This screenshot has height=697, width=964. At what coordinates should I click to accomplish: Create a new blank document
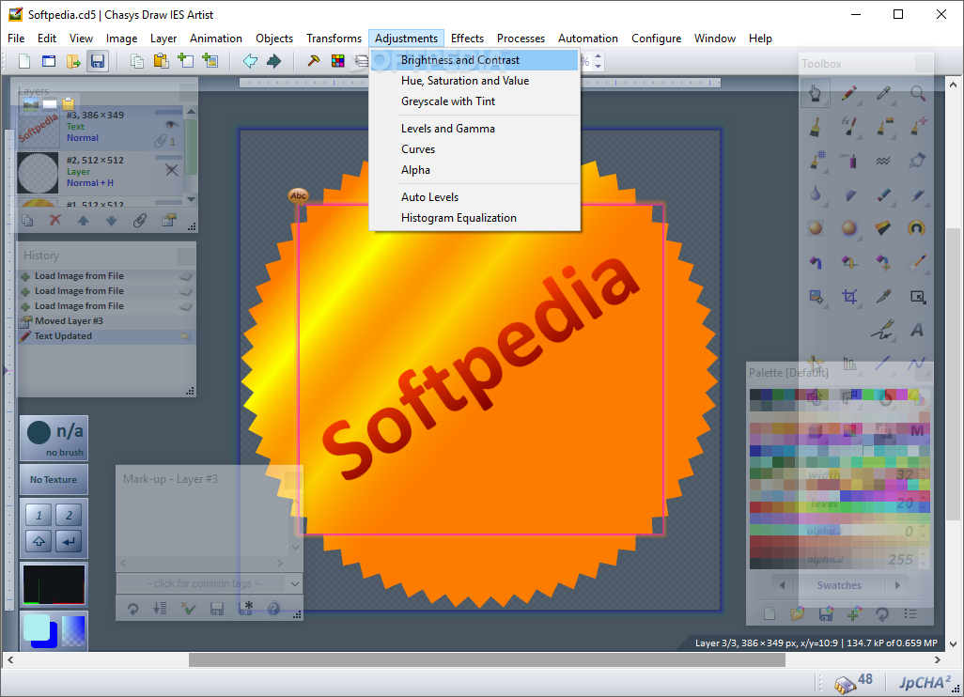click(24, 61)
